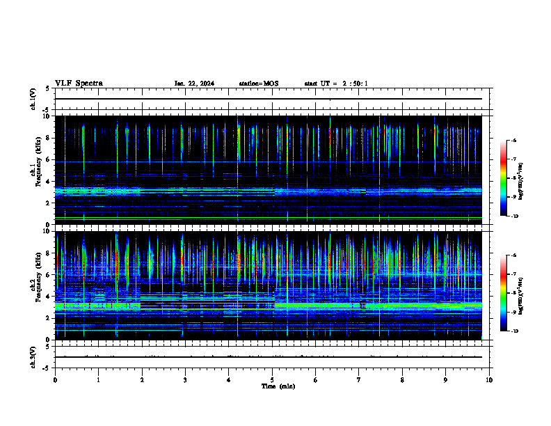Image resolution: width=551 pixels, height=426 pixels.
Task: Click the "Time (min)" axis label
Action: coord(278,386)
